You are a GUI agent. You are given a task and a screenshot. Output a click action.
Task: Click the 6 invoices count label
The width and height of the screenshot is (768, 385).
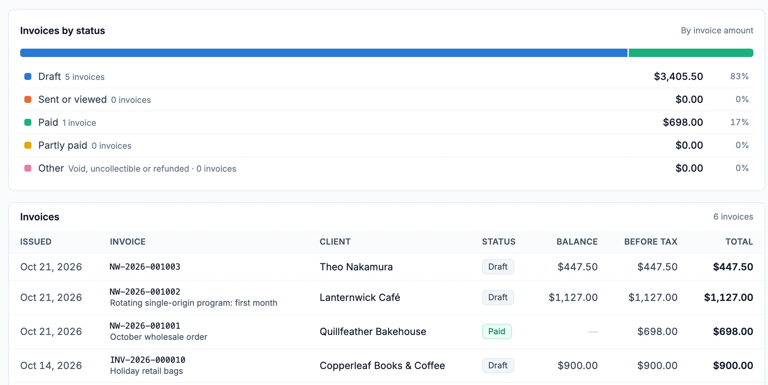tap(733, 217)
